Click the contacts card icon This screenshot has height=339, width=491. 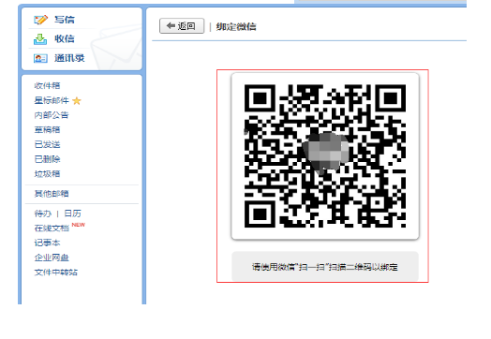[x=40, y=58]
